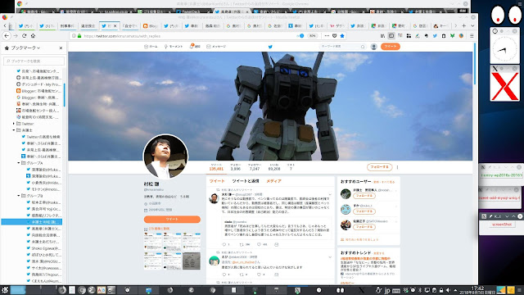Click the page vertical scrollbar
Image resolution: width=524 pixels, height=295 pixels.
point(475,64)
